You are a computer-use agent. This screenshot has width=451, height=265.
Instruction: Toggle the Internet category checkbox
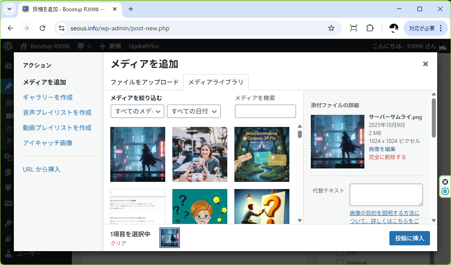340,262
